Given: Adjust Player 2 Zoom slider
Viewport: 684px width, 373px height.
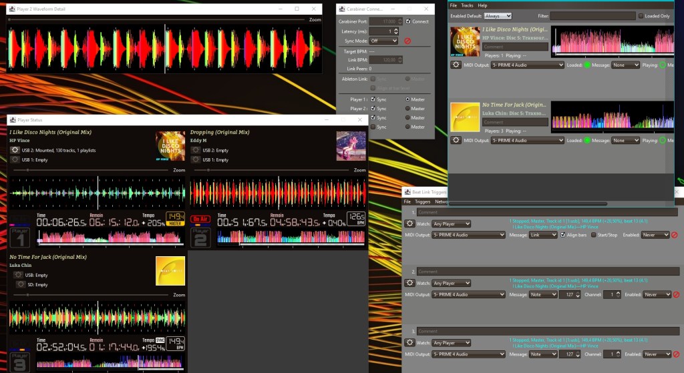Looking at the screenshot, I should [x=208, y=170].
